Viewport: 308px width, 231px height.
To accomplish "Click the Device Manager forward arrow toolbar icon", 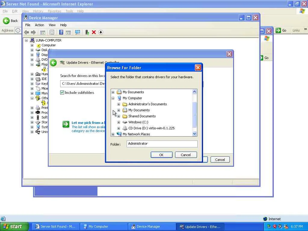I will pos(33,32).
